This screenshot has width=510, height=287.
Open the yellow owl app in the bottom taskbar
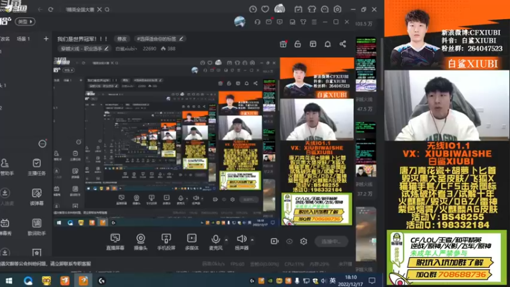point(46,281)
